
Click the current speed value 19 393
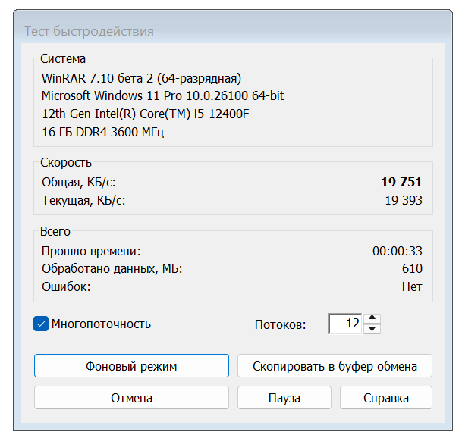click(404, 200)
